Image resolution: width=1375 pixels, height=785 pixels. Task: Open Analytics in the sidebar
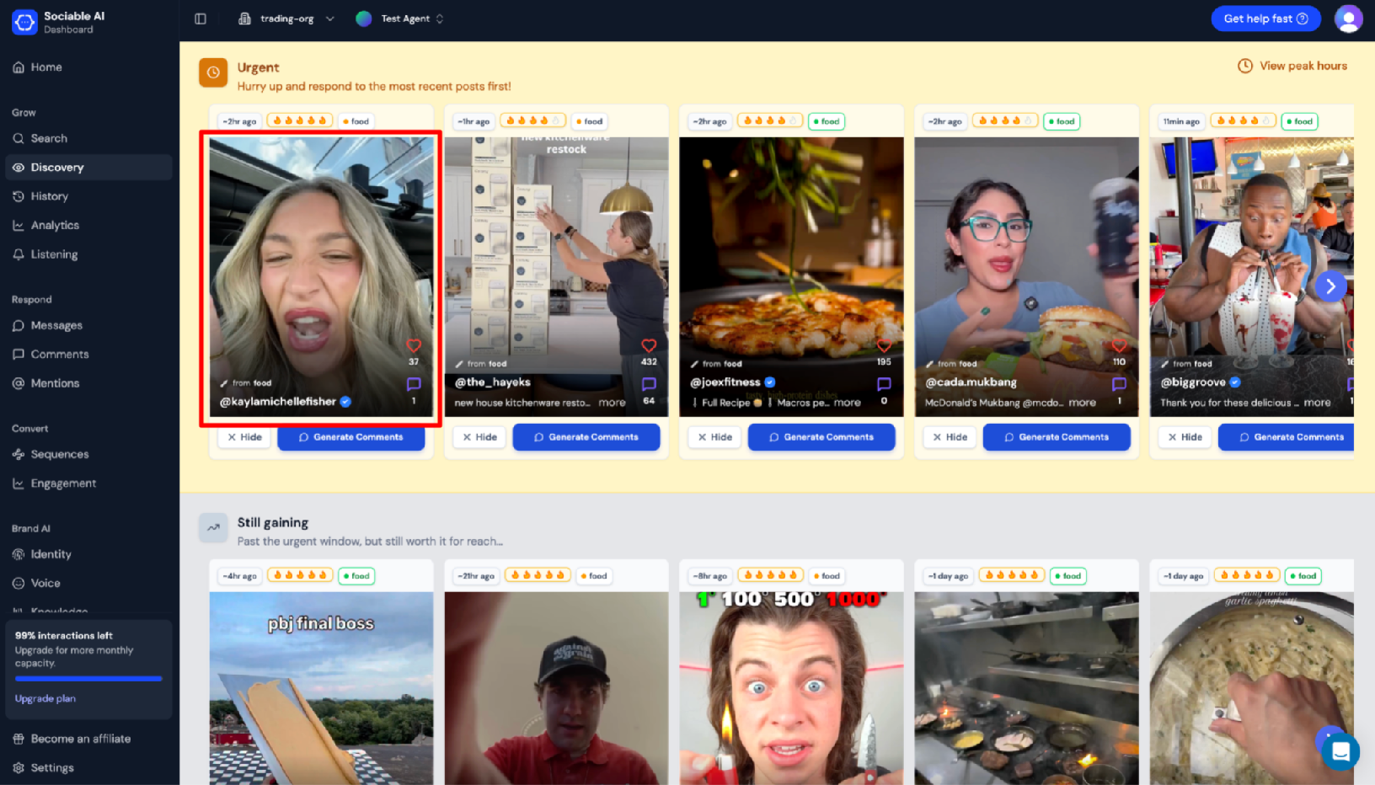point(89,226)
